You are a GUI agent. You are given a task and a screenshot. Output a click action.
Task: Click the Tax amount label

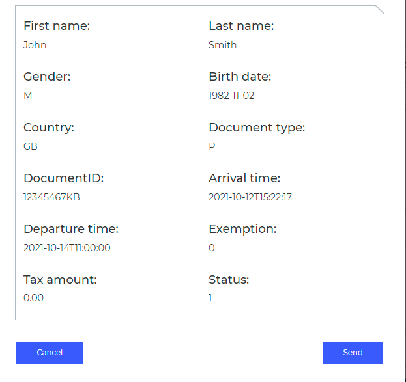[60, 280]
